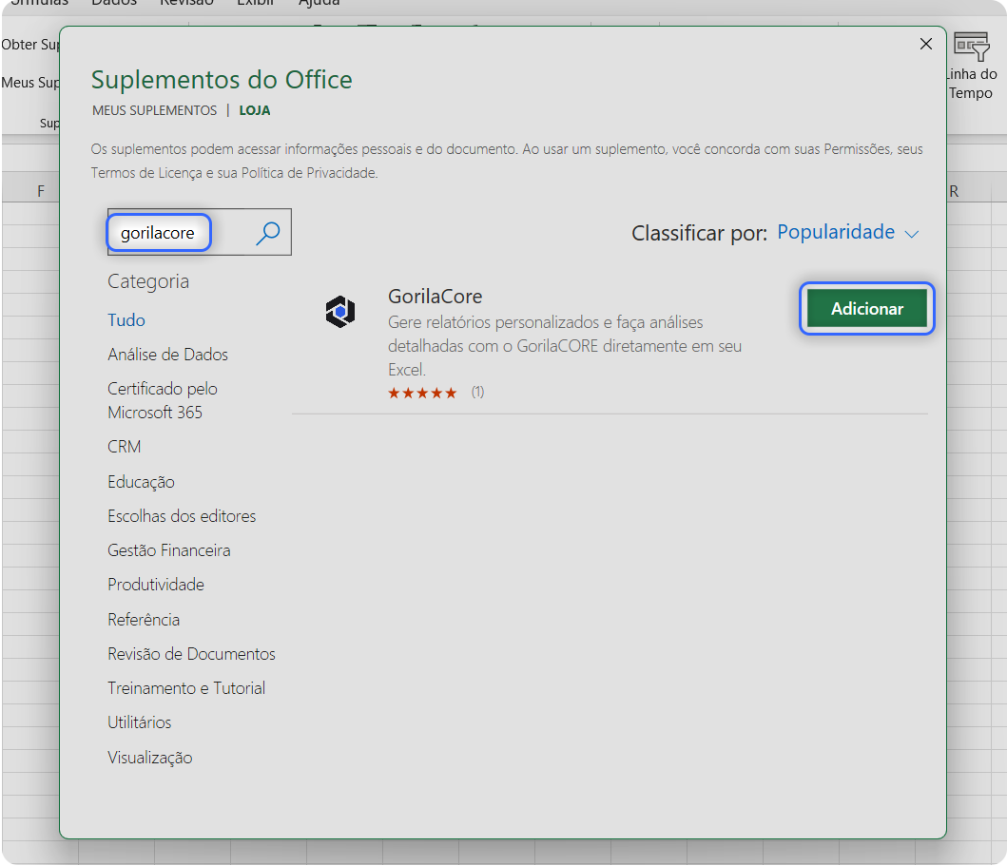Select Treinamento e Tutorial category
1007x866 pixels.
point(186,688)
